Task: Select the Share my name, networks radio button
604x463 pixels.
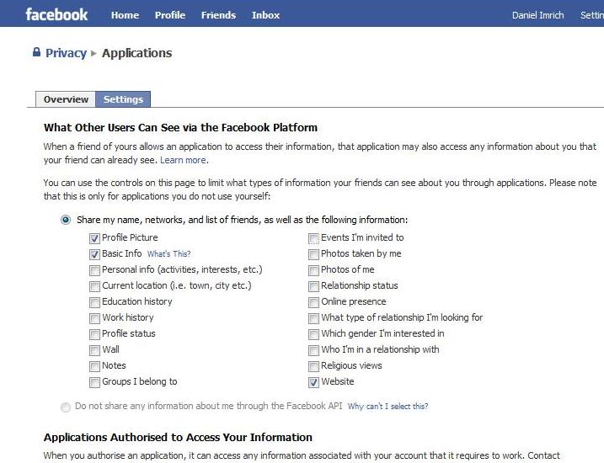Action: coord(66,220)
